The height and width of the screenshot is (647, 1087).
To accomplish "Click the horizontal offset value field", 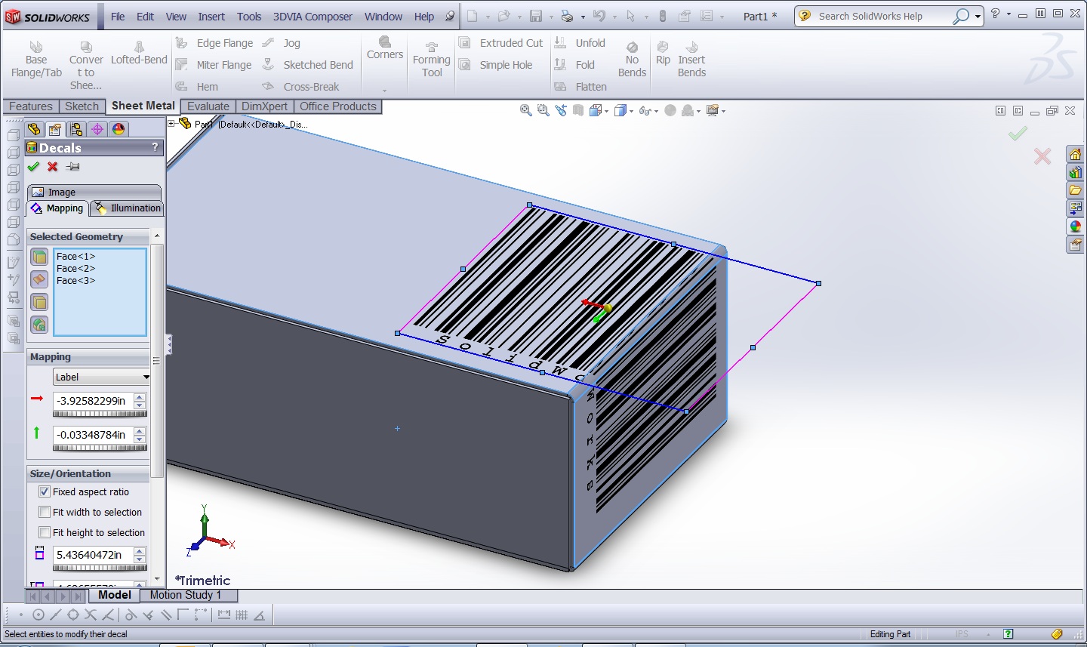I will [x=93, y=401].
